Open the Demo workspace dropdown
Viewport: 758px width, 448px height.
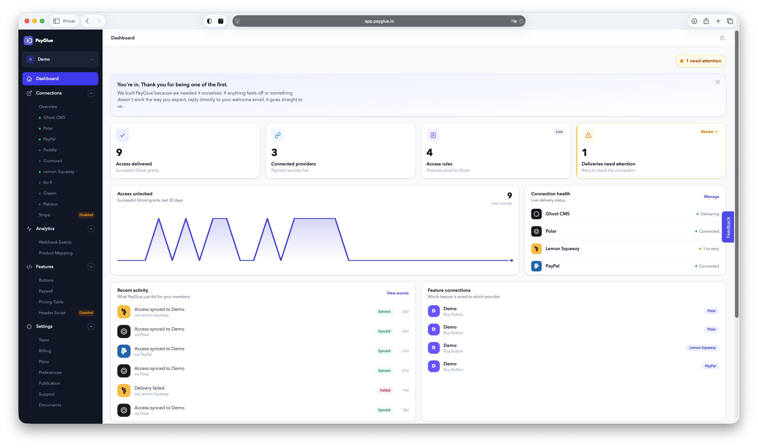pos(60,59)
